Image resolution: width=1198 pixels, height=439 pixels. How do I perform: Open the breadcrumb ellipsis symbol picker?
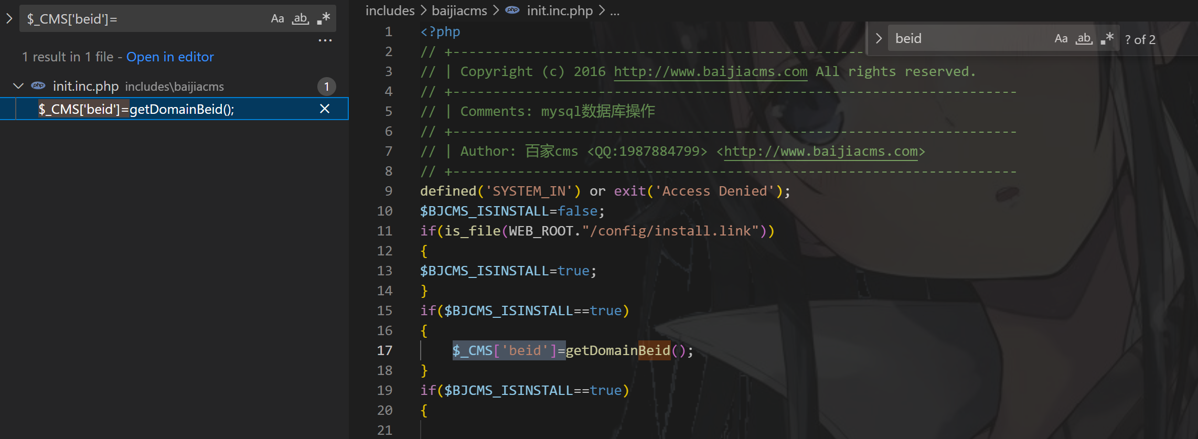coord(615,11)
